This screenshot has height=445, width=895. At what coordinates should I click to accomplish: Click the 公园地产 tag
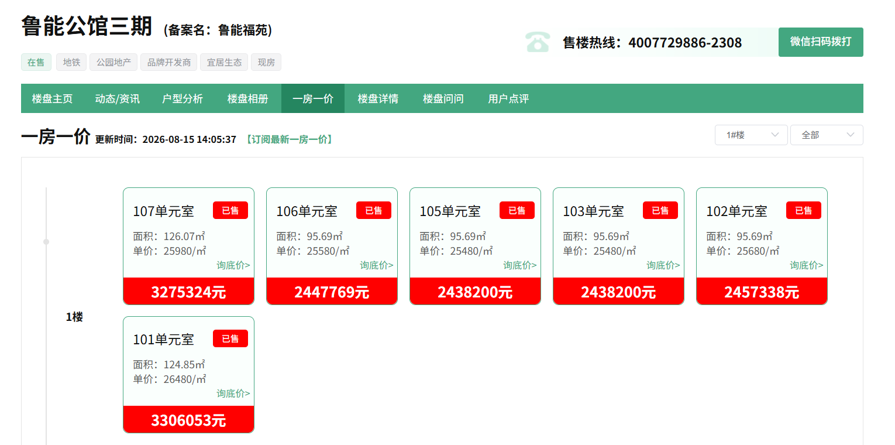(113, 62)
